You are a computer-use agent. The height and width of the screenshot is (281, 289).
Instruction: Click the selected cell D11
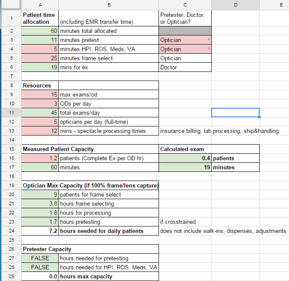[x=235, y=113]
